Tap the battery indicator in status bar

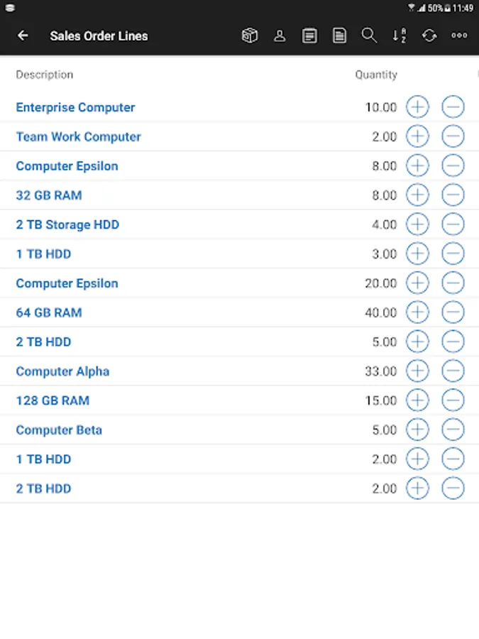[448, 9]
